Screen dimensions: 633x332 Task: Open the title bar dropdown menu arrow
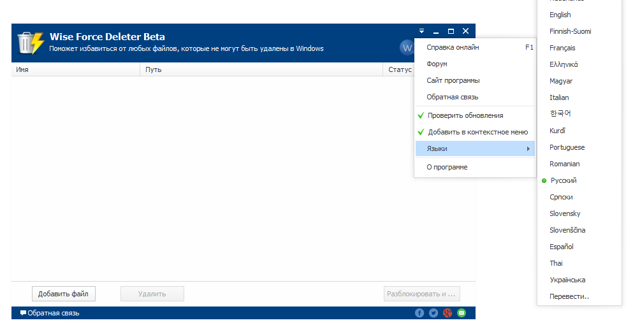point(421,31)
